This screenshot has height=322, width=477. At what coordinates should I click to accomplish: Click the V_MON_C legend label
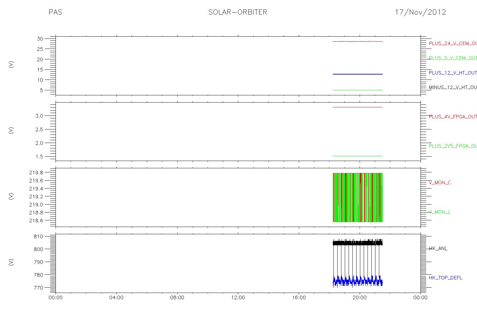coord(440,182)
